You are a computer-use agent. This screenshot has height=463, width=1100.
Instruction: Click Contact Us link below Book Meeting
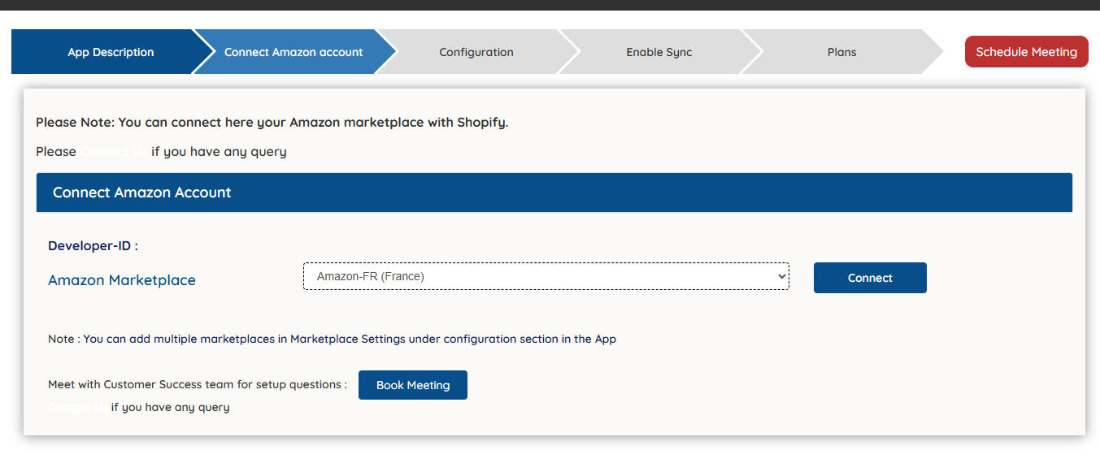point(77,408)
